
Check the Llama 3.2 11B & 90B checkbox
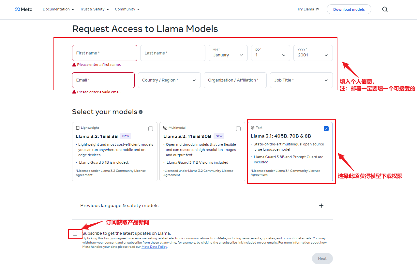[238, 129]
